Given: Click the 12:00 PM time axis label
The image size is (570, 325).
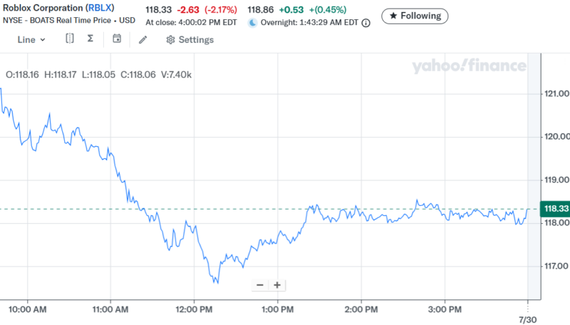Looking at the screenshot, I should coord(195,309).
